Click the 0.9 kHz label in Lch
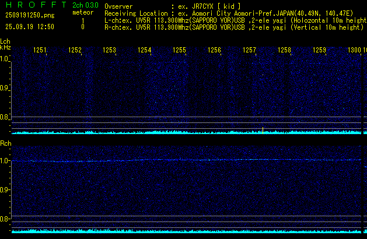 click(x=5, y=88)
